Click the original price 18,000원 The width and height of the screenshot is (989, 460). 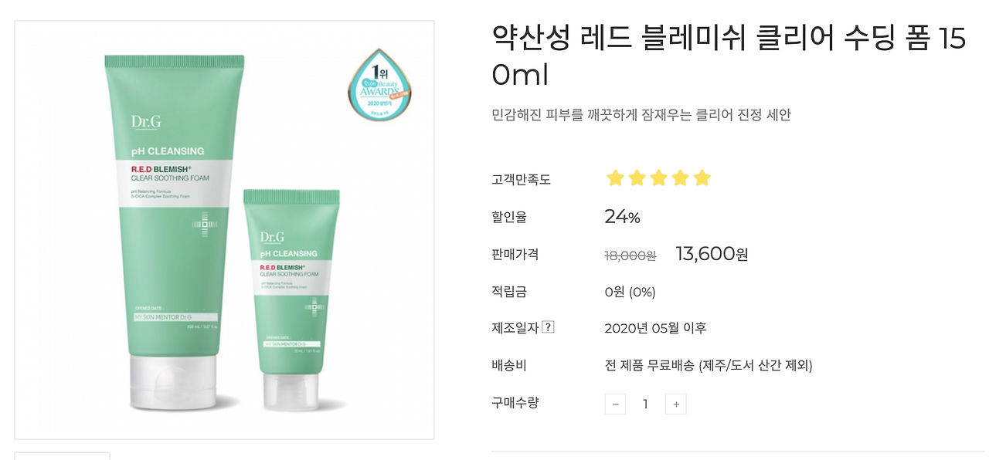pos(630,255)
